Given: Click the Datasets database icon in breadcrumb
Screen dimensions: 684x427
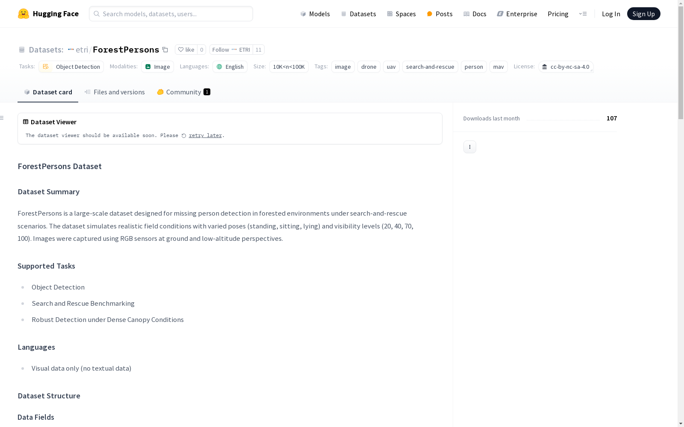Looking at the screenshot, I should pos(22,50).
